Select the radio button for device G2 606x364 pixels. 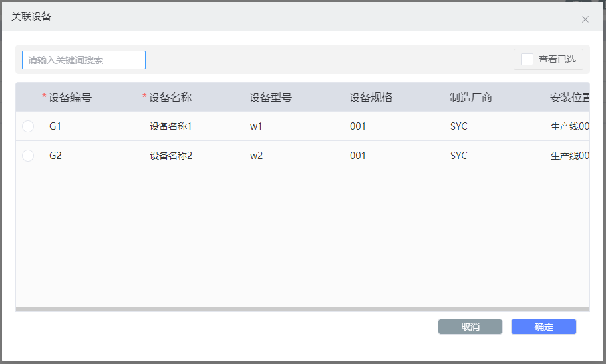[x=28, y=156]
